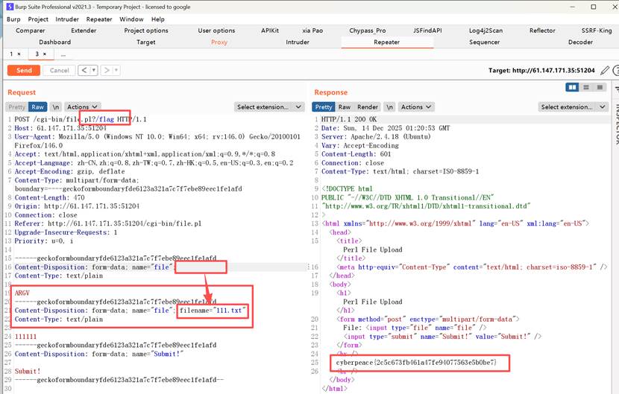
Task: Click the POST /cgi-bin/file.pl request line
Action: tap(81, 119)
